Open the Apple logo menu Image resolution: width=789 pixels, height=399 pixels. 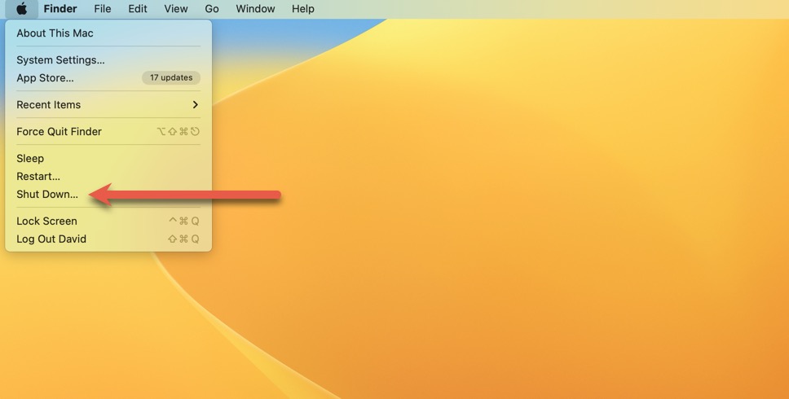22,8
